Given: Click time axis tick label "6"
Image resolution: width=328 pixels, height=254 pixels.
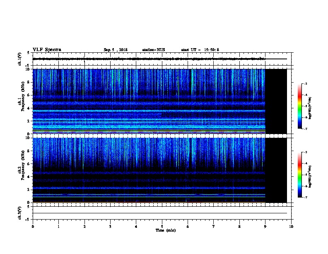Looking at the screenshot, I should pos(188,227).
